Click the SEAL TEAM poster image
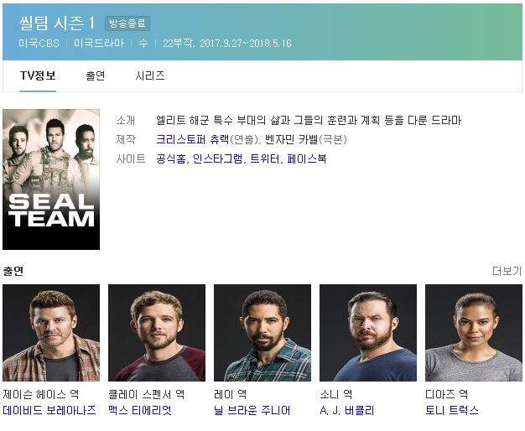This screenshot has width=525, height=431. 51,179
